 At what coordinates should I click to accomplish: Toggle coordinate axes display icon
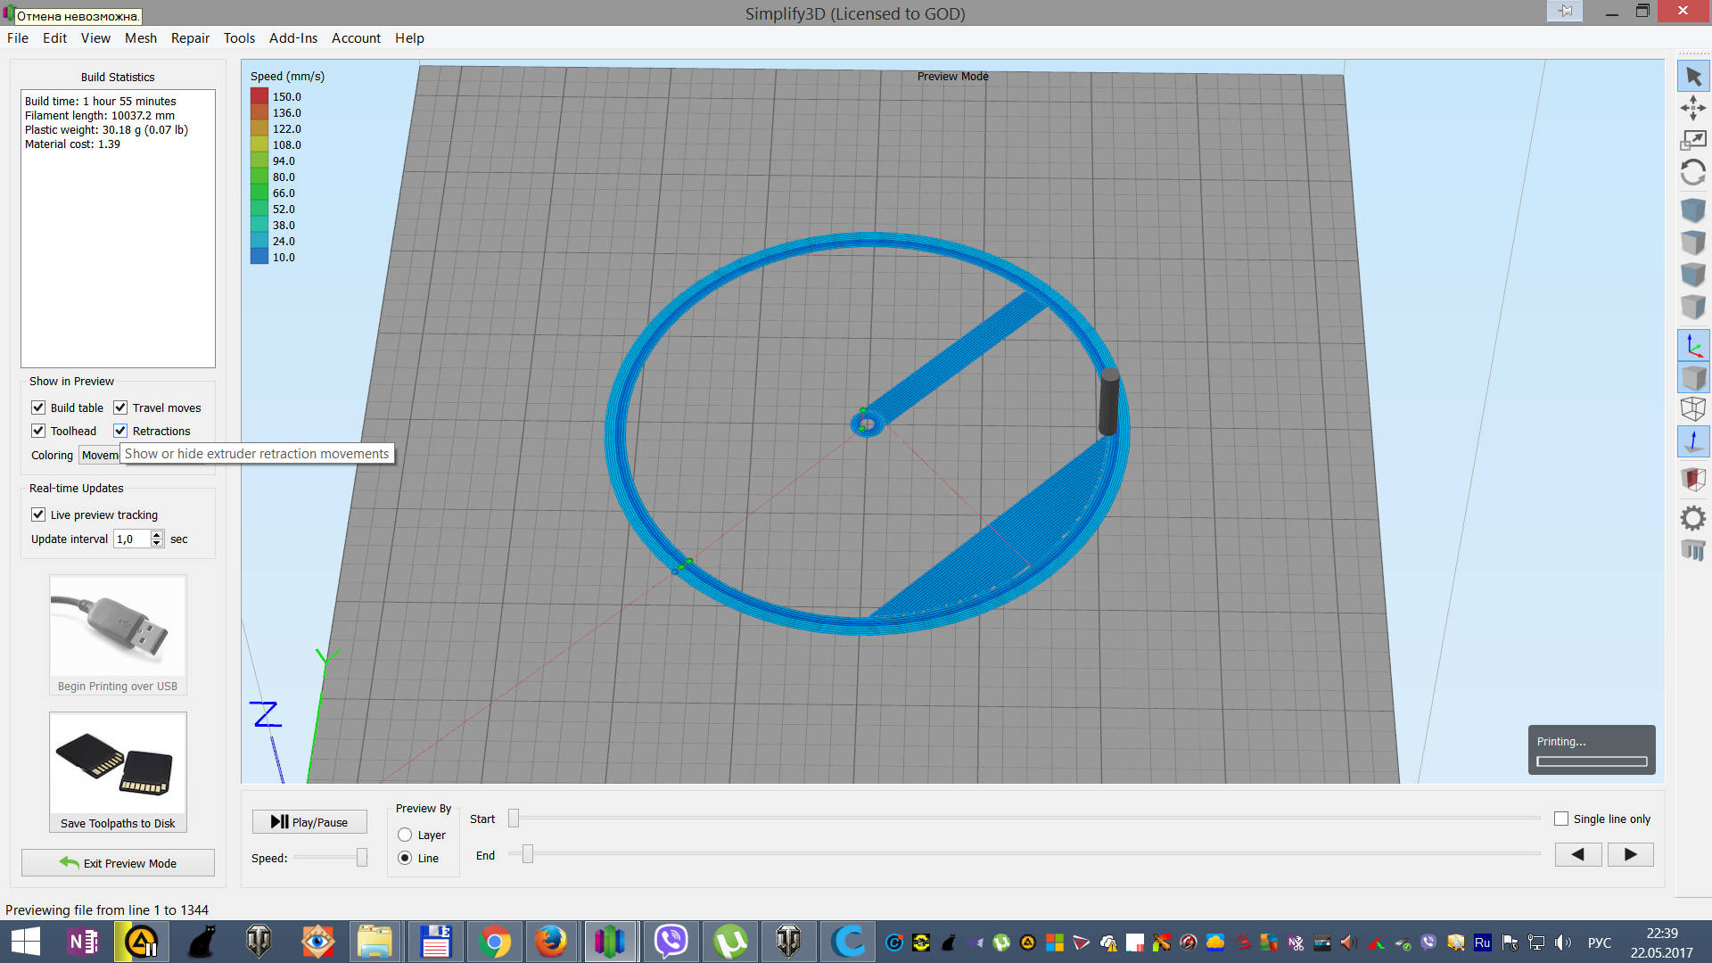[x=1692, y=346]
